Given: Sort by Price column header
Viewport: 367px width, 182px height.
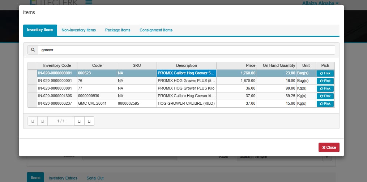Looking at the screenshot, I should (236, 65).
